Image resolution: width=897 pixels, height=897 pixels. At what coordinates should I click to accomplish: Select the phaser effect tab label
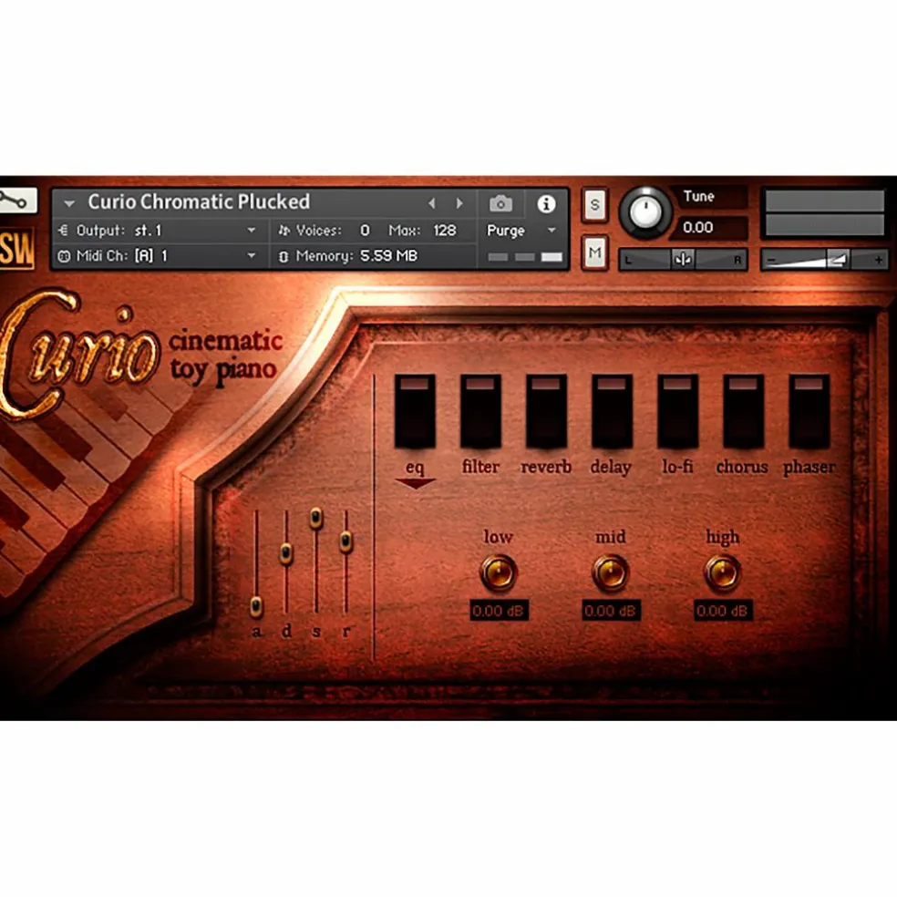(809, 468)
